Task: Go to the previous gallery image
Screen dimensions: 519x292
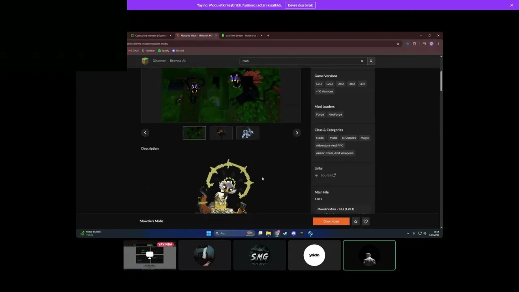Action: point(145,133)
